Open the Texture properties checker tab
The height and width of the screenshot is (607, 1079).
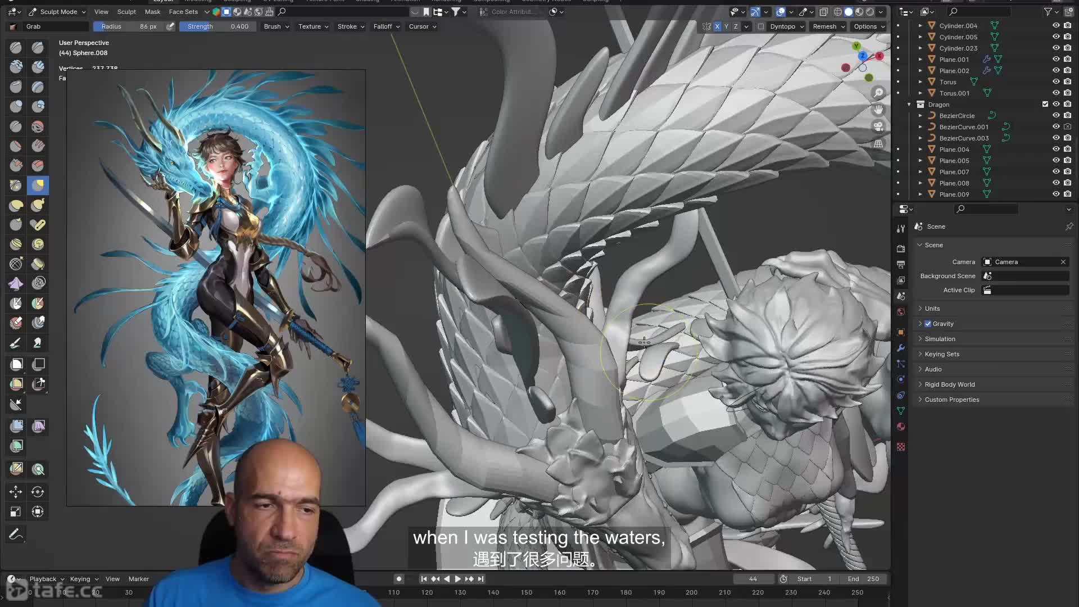coord(901,447)
